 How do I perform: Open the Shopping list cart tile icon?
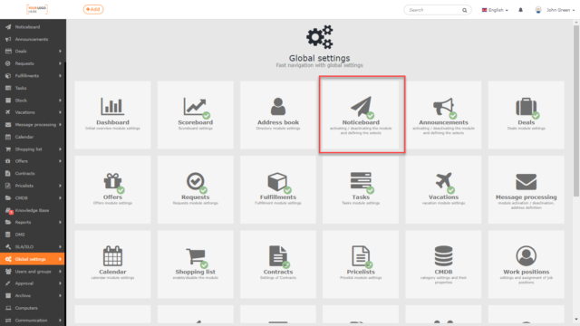pyautogui.click(x=197, y=257)
